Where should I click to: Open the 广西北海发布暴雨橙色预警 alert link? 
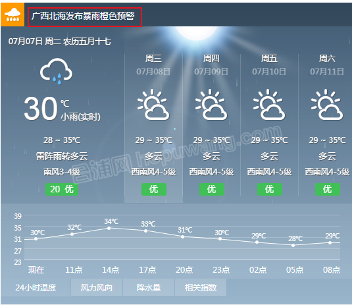point(83,16)
